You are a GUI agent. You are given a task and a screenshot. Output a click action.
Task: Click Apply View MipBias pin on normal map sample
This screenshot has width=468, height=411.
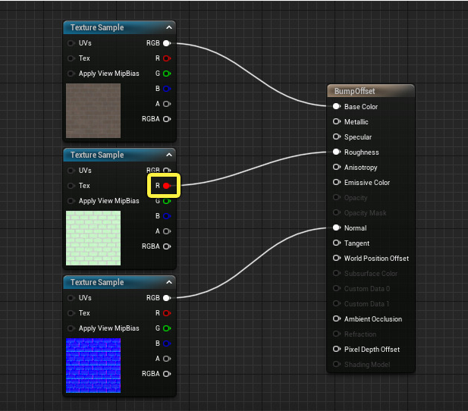pyautogui.click(x=71, y=328)
